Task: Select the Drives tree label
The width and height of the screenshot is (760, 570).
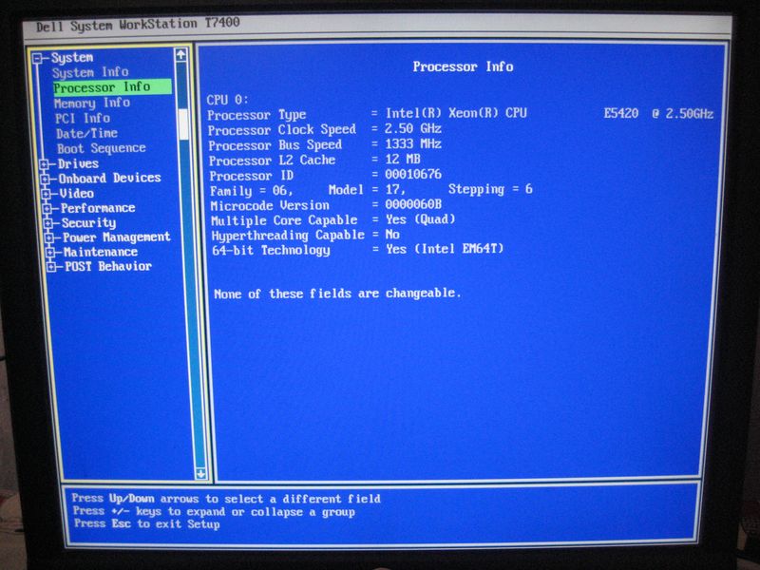Action: tap(78, 163)
